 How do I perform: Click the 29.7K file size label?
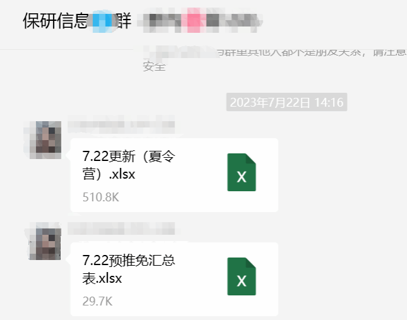97,301
